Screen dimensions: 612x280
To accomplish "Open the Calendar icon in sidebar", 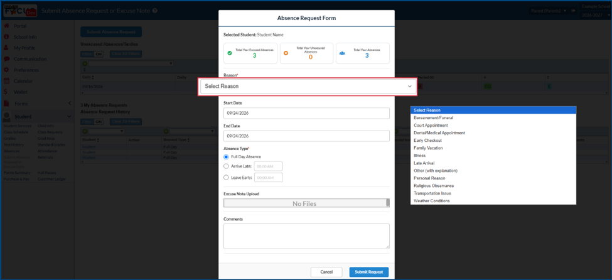I will [x=6, y=81].
